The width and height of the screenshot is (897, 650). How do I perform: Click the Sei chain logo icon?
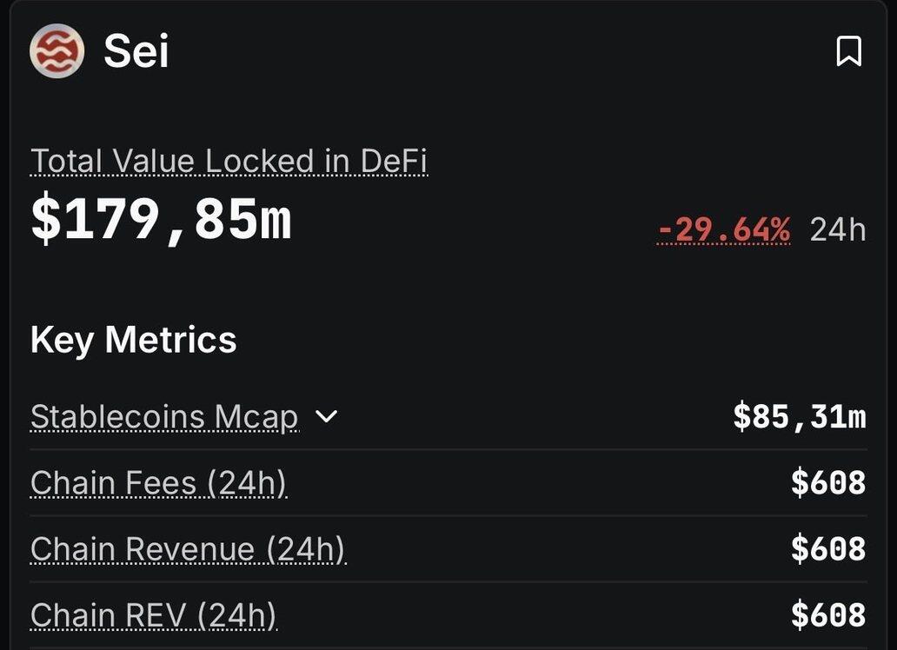pos(56,51)
